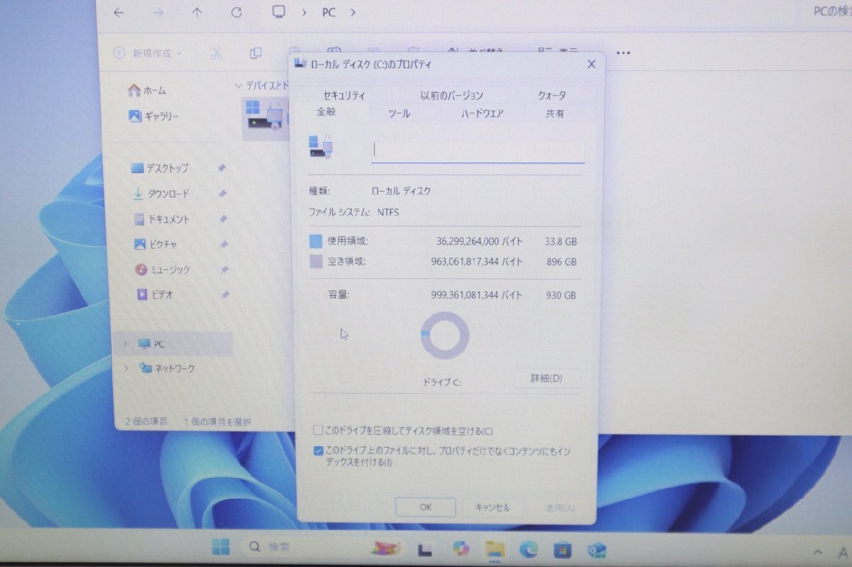Select ネットワーク in the navigation pane
The height and width of the screenshot is (567, 852).
167,368
